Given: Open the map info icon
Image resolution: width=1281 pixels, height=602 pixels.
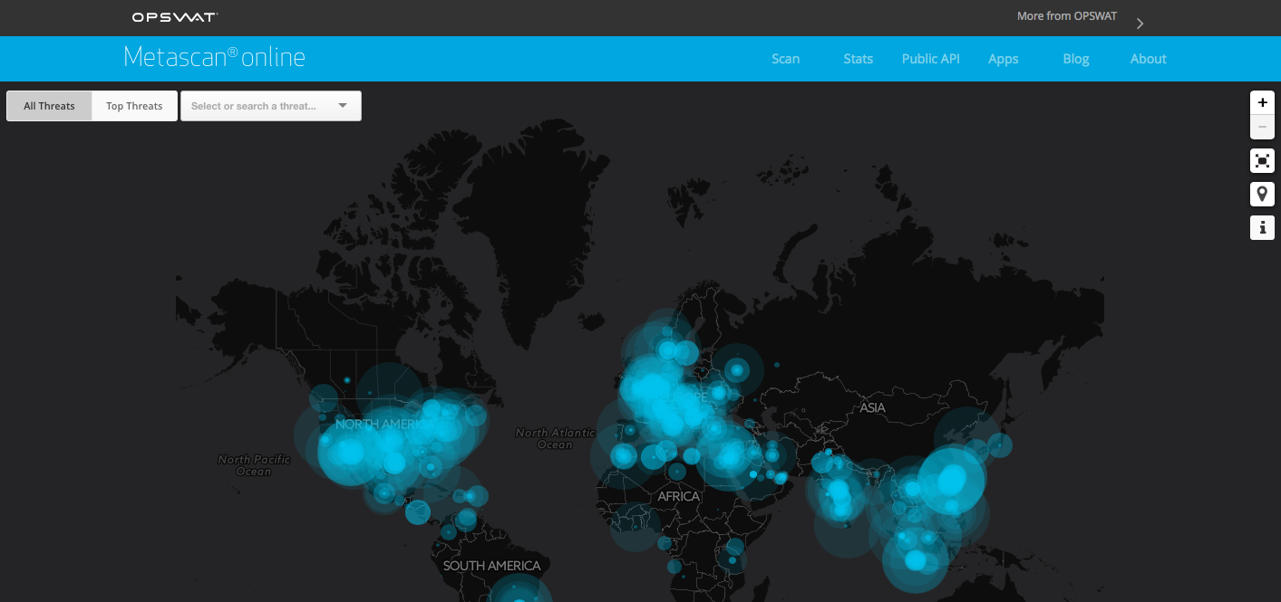Looking at the screenshot, I should click(1262, 227).
